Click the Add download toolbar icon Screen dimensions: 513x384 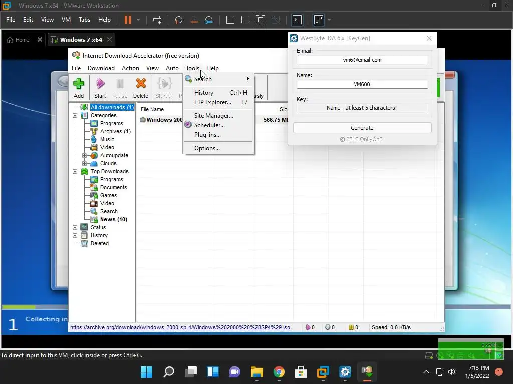pos(79,88)
